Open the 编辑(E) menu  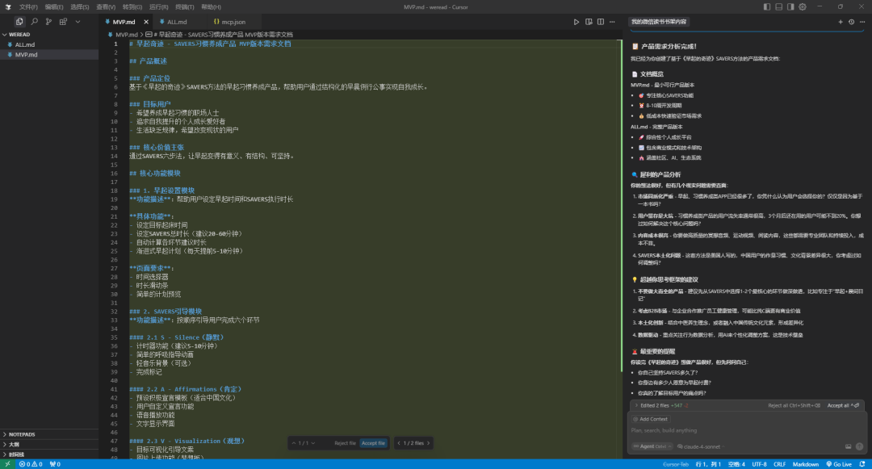(x=54, y=7)
